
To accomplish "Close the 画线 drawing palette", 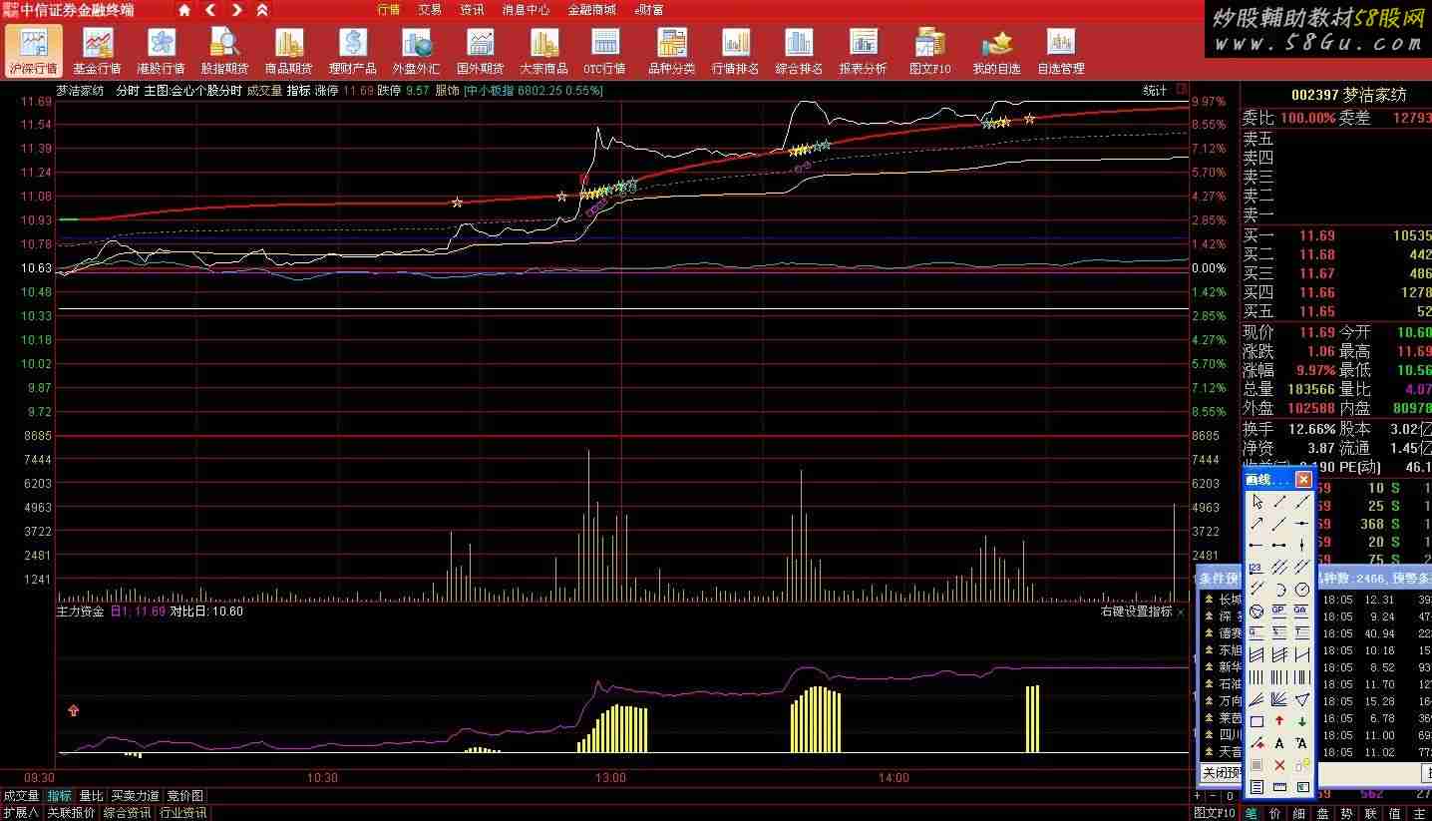I will pos(1303,480).
